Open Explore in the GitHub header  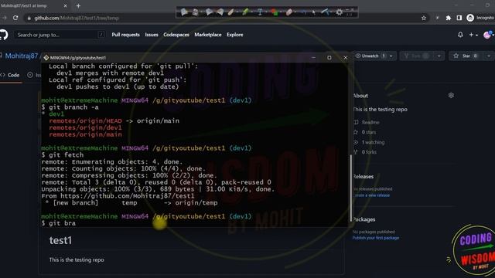[x=235, y=35]
